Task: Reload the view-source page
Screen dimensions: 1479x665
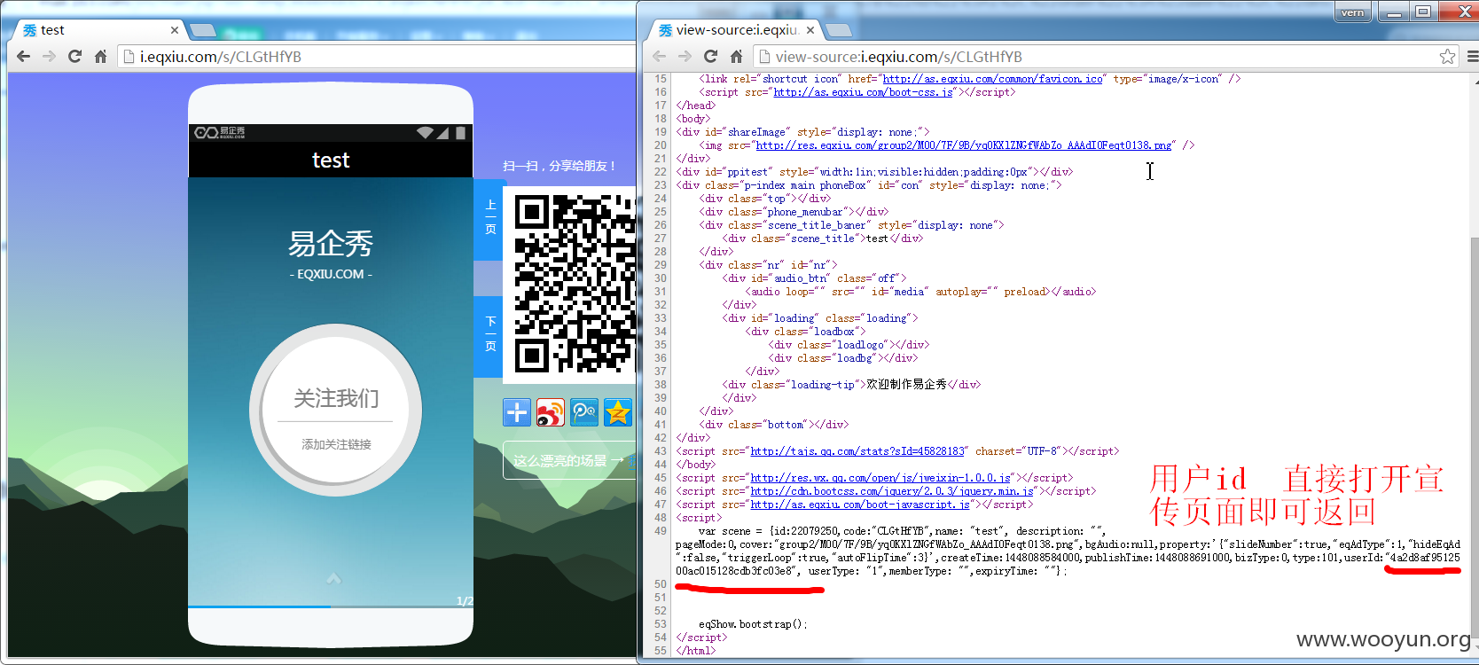Action: pyautogui.click(x=710, y=56)
